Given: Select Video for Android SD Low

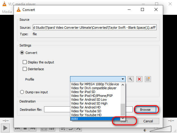Looking at the screenshot, I should point(89,100).
